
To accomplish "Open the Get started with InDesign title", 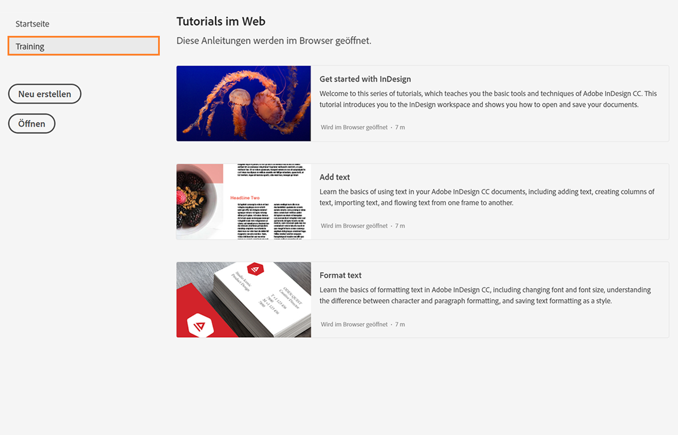I will click(365, 79).
